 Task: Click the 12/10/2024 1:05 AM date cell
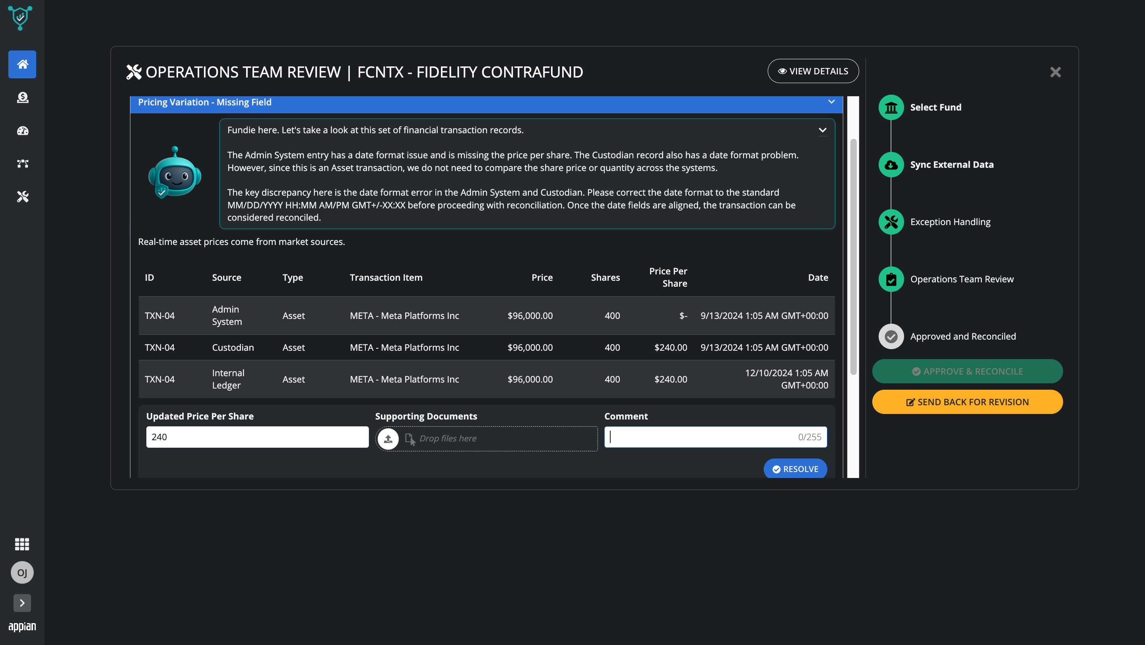tap(787, 379)
